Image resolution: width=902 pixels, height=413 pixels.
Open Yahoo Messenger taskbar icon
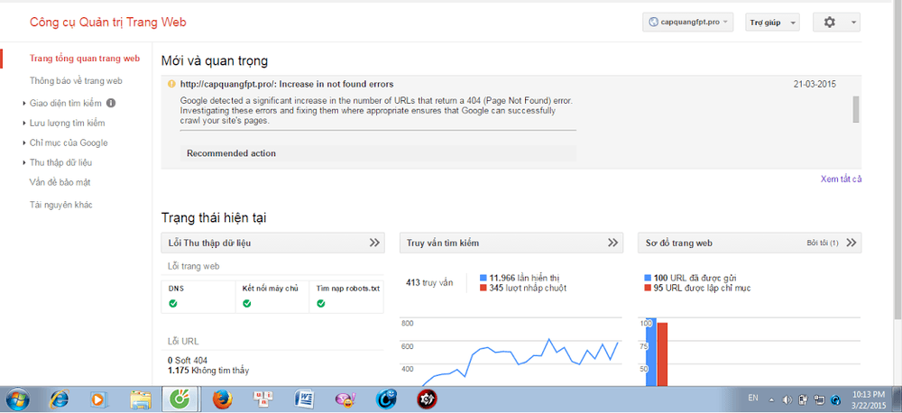click(x=345, y=399)
